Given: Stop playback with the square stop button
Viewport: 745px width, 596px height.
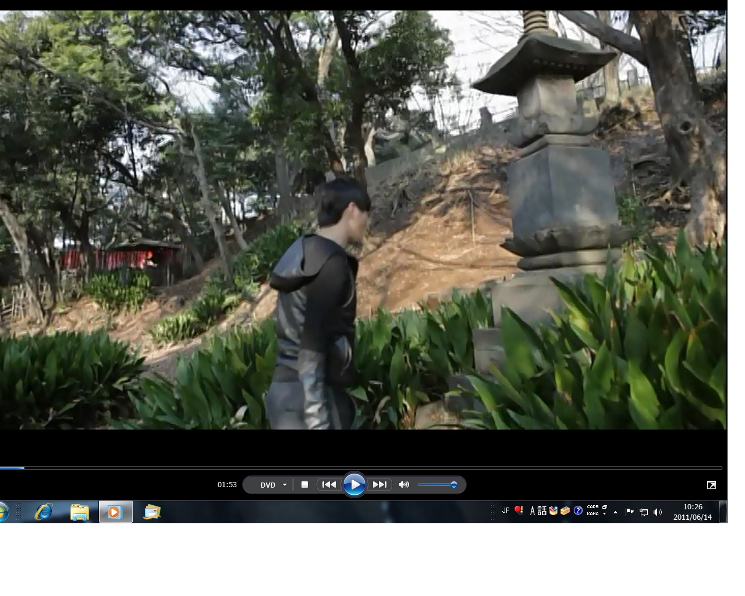Looking at the screenshot, I should pyautogui.click(x=304, y=485).
